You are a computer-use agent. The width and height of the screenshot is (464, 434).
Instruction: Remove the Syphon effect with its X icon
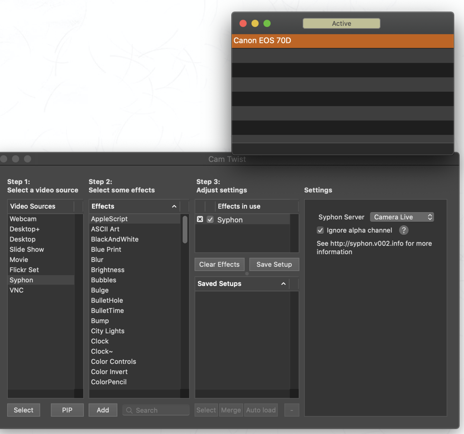(x=200, y=219)
